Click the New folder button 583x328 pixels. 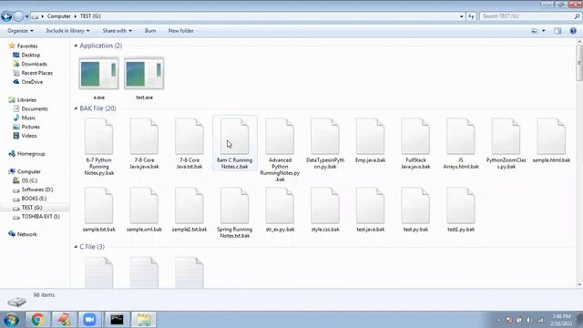[180, 31]
